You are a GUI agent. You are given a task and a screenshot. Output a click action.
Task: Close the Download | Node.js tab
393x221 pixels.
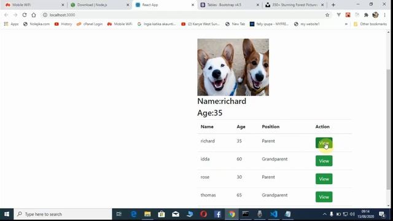(128, 5)
